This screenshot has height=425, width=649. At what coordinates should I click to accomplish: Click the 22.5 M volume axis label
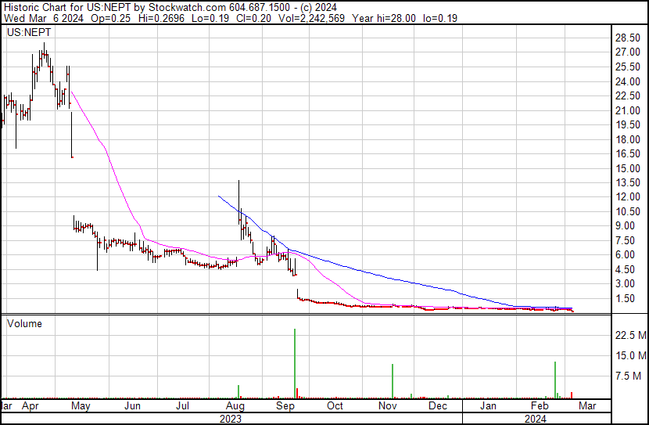pos(631,335)
